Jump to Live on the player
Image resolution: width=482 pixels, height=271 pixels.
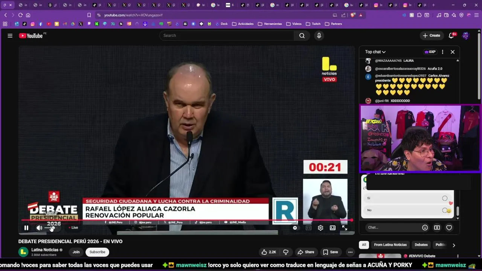[73, 228]
